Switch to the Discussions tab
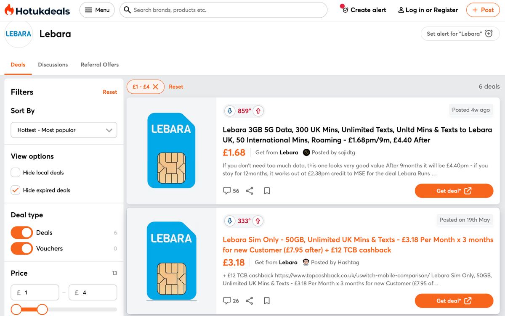This screenshot has height=316, width=505. click(x=53, y=65)
